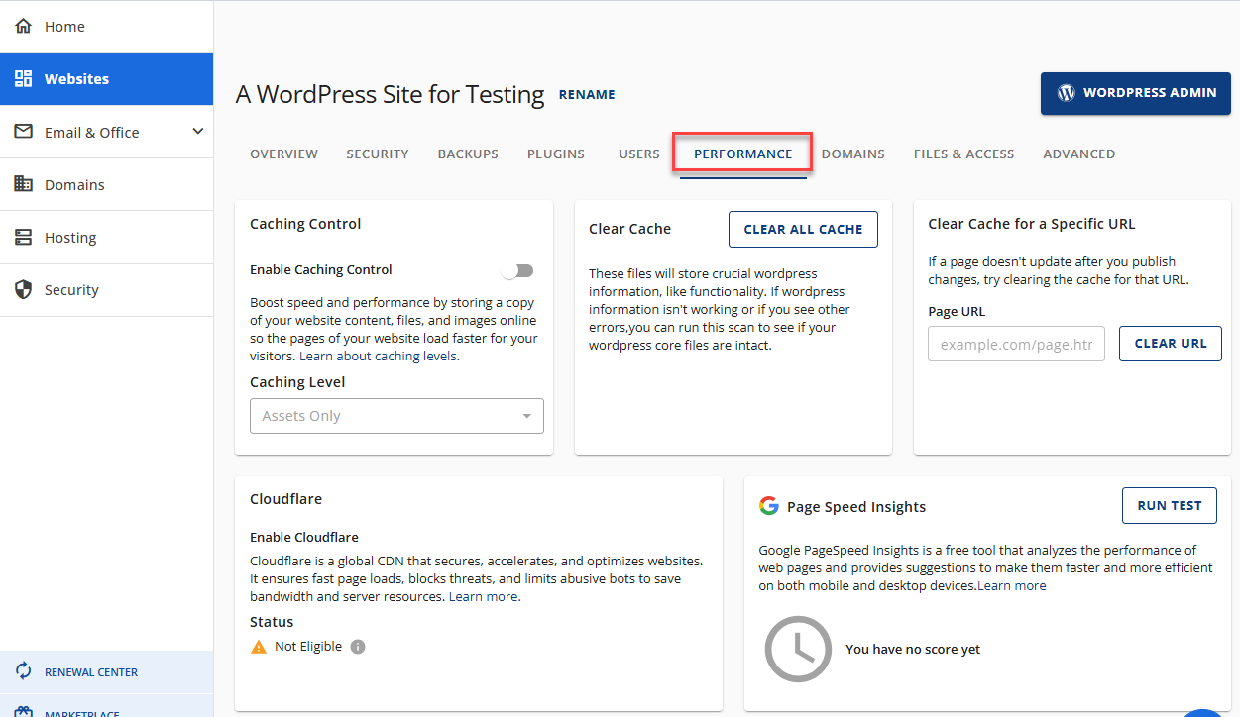The width and height of the screenshot is (1240, 717).
Task: Click the Google logo beside Page Speed Insights
Action: coord(768,506)
